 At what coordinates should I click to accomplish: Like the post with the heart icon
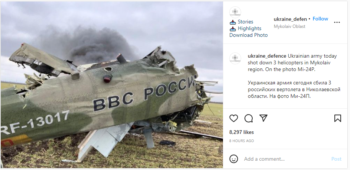[233, 118]
